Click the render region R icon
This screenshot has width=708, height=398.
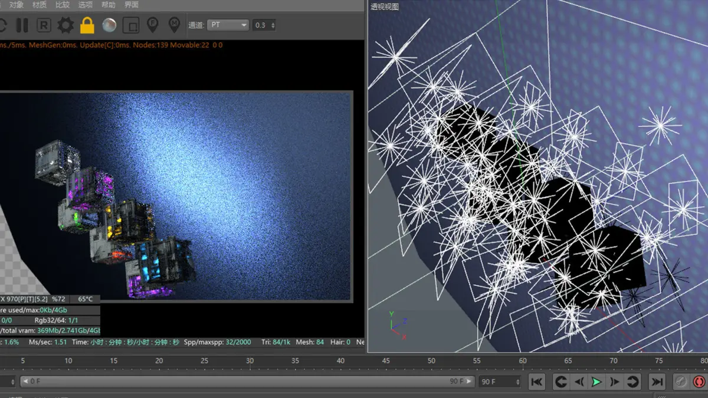coord(44,25)
